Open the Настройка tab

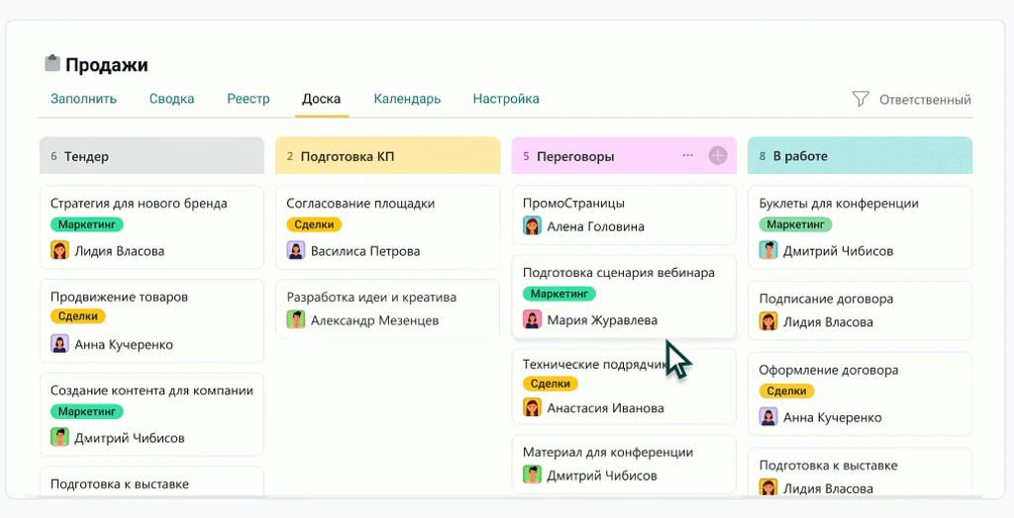[x=506, y=99]
